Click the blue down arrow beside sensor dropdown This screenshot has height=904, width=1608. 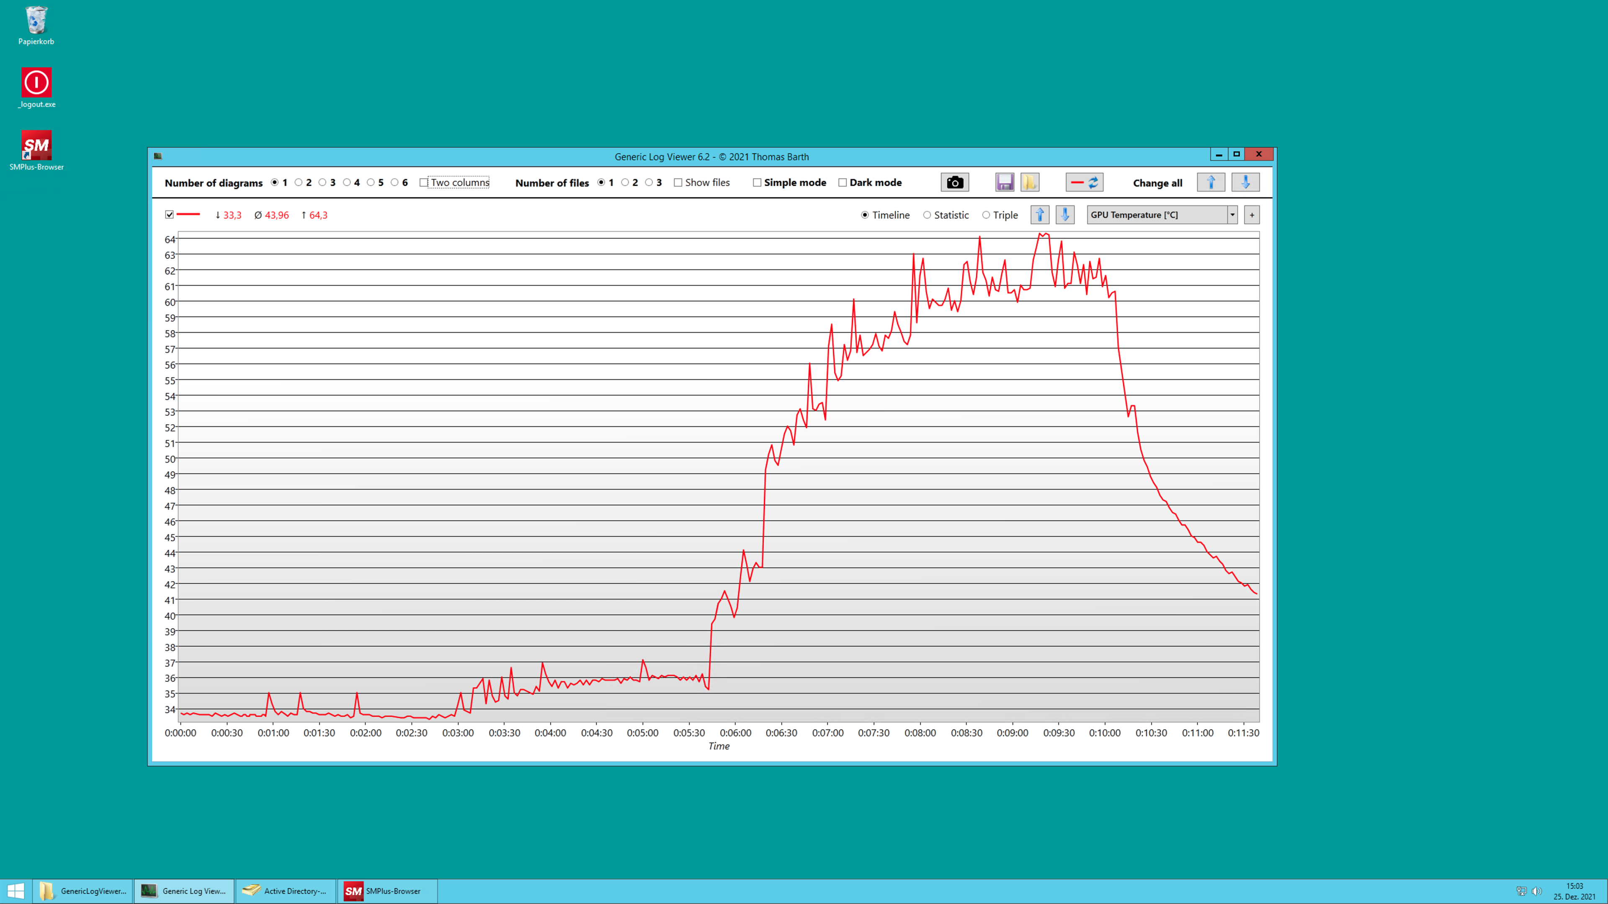click(1065, 215)
